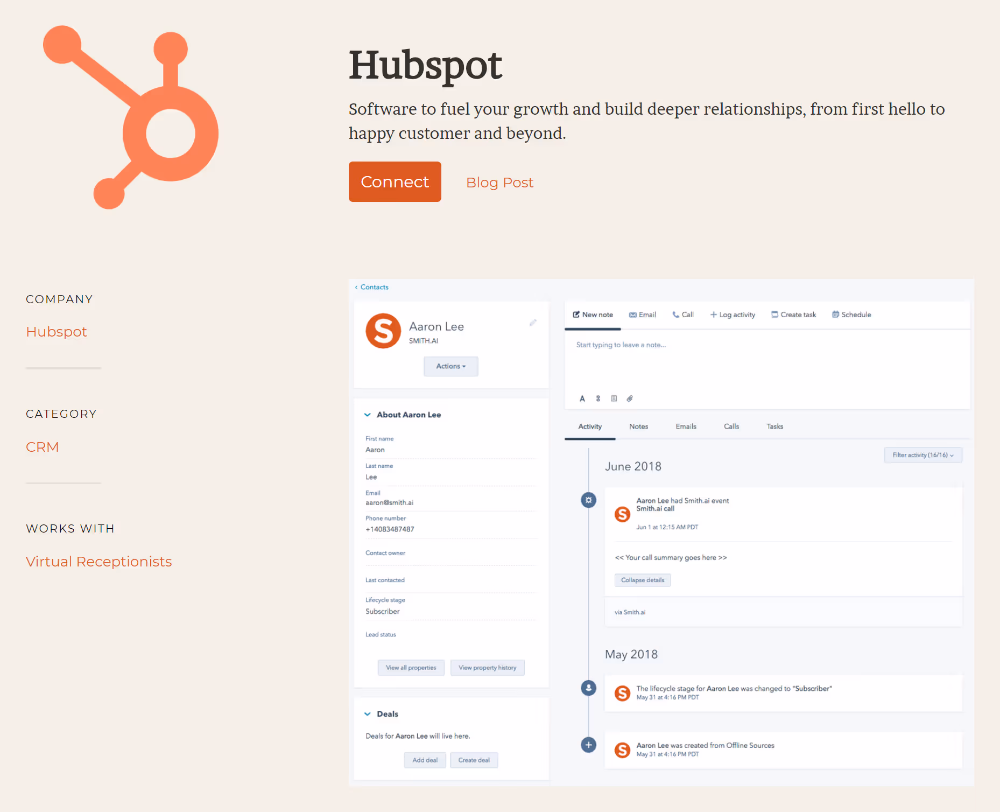This screenshot has width=1000, height=812.
Task: Click the HubSpot sprocket logo
Action: click(131, 117)
